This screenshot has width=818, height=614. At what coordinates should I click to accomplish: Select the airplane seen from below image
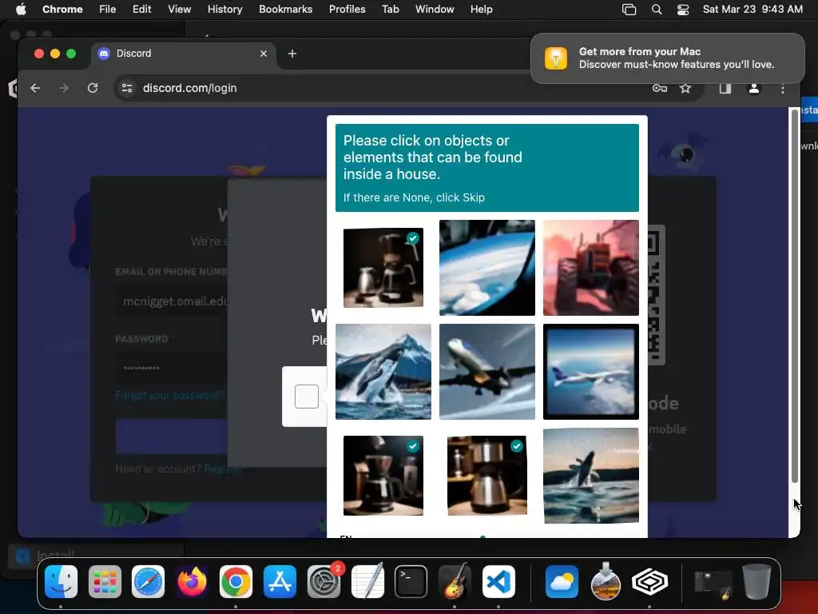[x=486, y=372]
